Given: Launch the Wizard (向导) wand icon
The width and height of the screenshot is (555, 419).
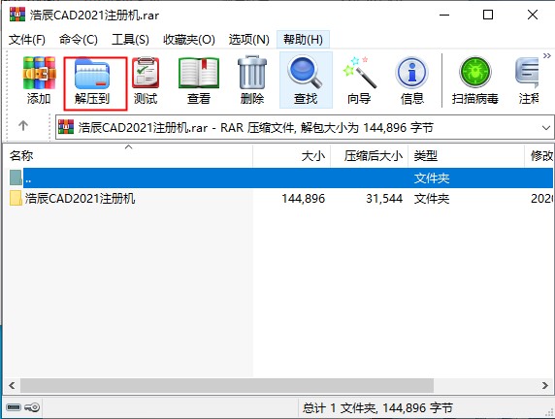Looking at the screenshot, I should (359, 81).
